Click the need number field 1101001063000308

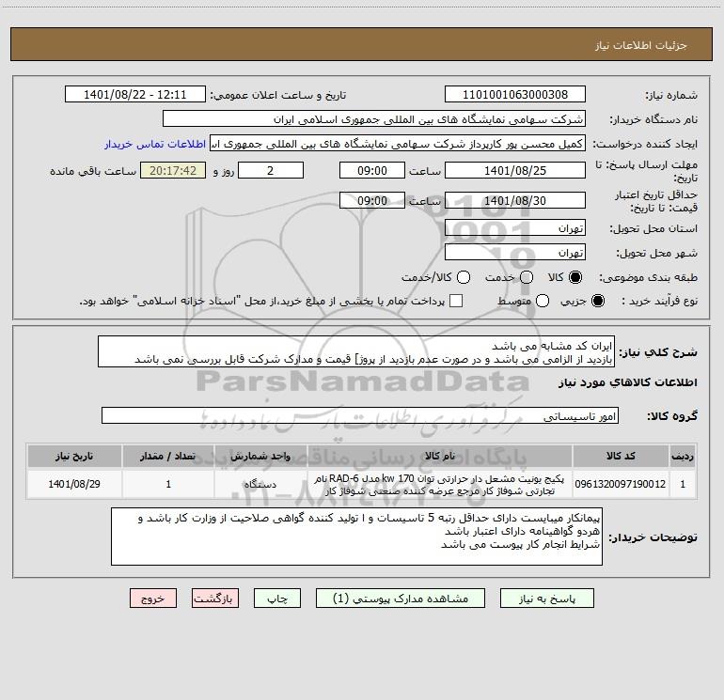click(x=515, y=95)
